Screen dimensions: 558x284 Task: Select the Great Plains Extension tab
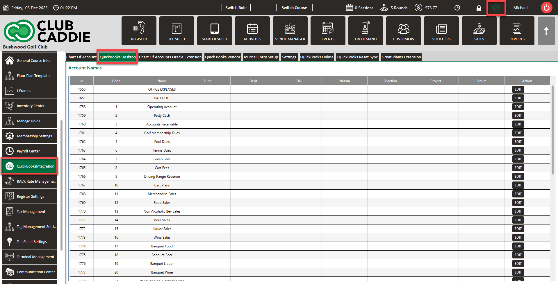coord(401,57)
